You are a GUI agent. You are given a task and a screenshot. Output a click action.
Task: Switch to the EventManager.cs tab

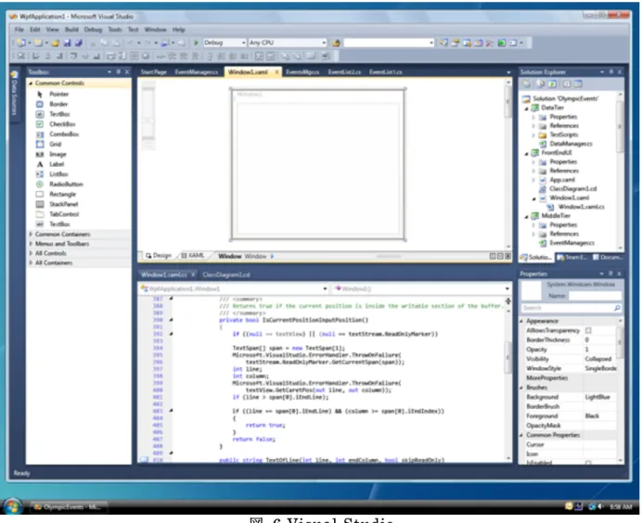(x=197, y=72)
